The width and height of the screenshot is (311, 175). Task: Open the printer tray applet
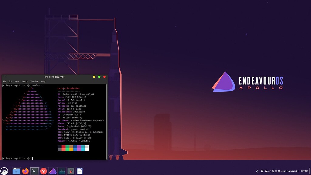266,171
